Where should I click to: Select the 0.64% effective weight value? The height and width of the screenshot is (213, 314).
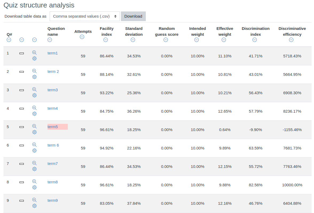coord(225,130)
